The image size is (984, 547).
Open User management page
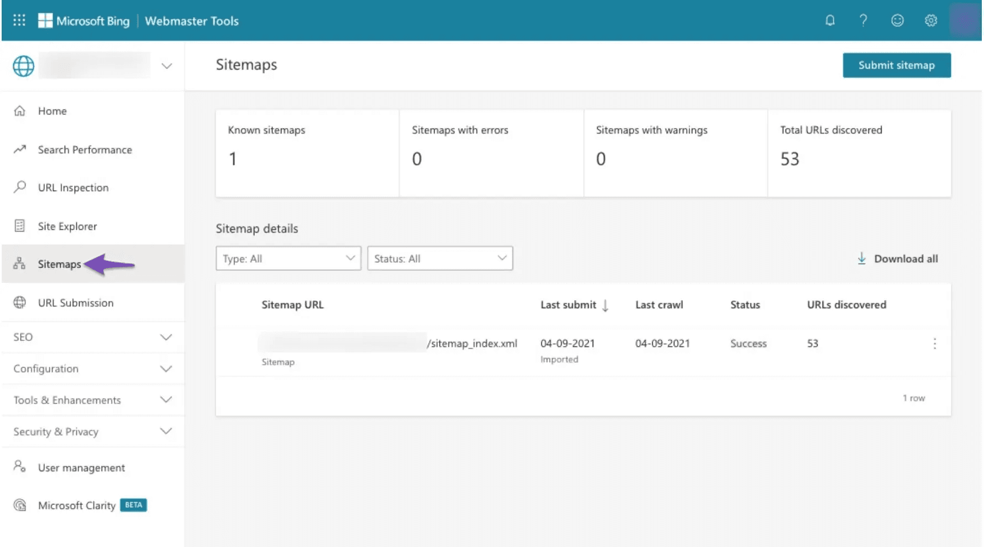pyautogui.click(x=81, y=468)
